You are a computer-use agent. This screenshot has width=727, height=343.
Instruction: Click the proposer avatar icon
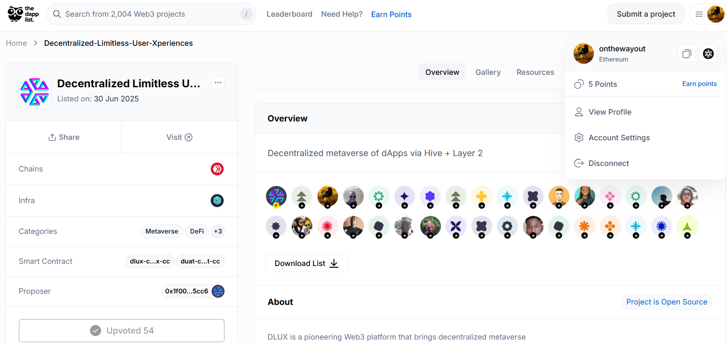(218, 291)
